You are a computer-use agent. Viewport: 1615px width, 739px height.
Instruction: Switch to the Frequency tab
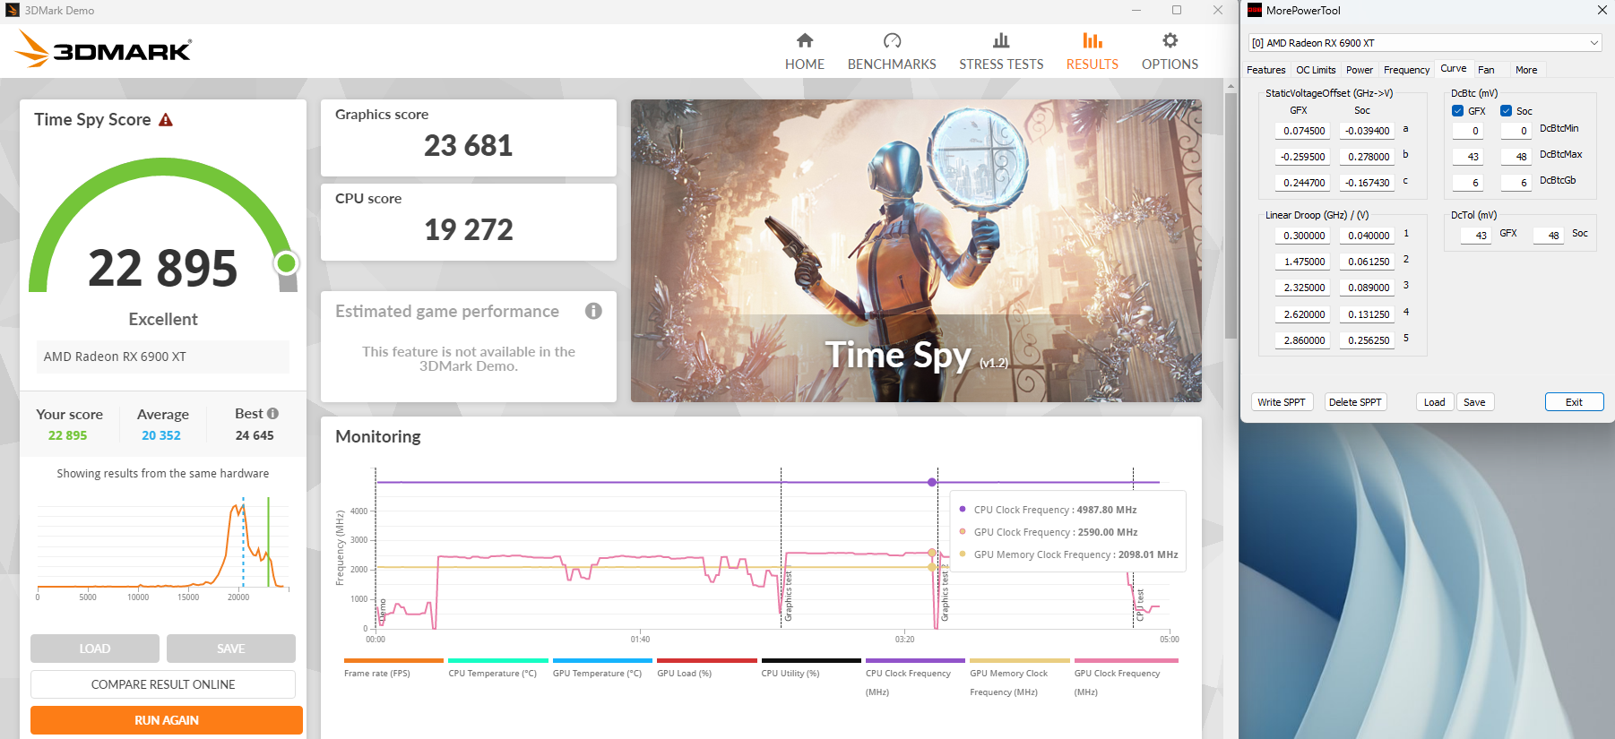pos(1406,70)
